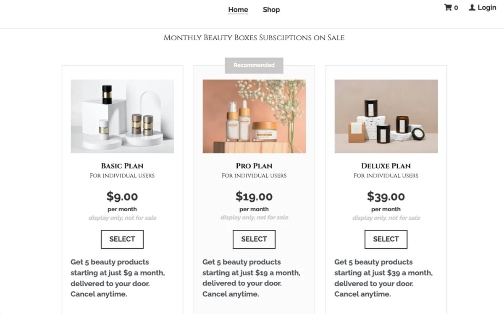The height and width of the screenshot is (314, 504).
Task: Click the Login link text
Action: tap(487, 8)
